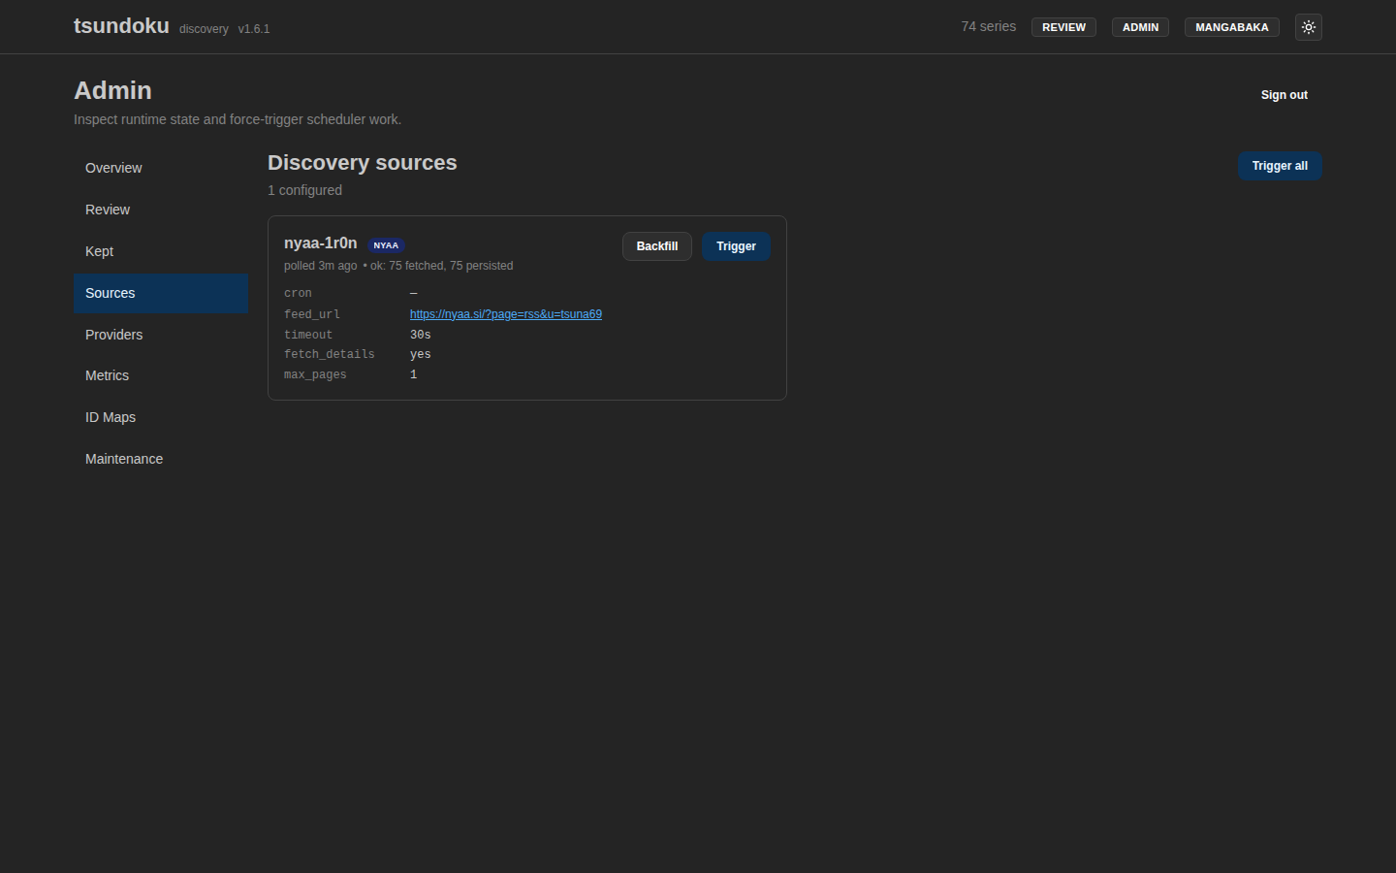Open the REVIEW header button

(x=1063, y=27)
